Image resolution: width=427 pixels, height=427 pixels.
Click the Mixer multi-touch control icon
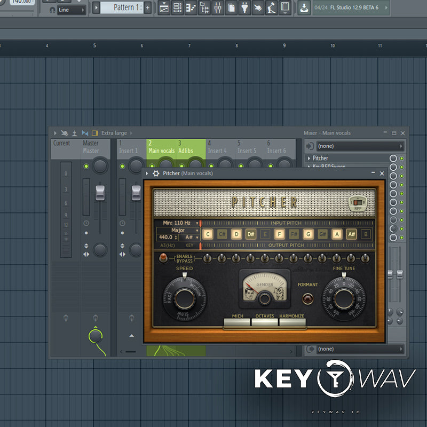tap(65, 133)
